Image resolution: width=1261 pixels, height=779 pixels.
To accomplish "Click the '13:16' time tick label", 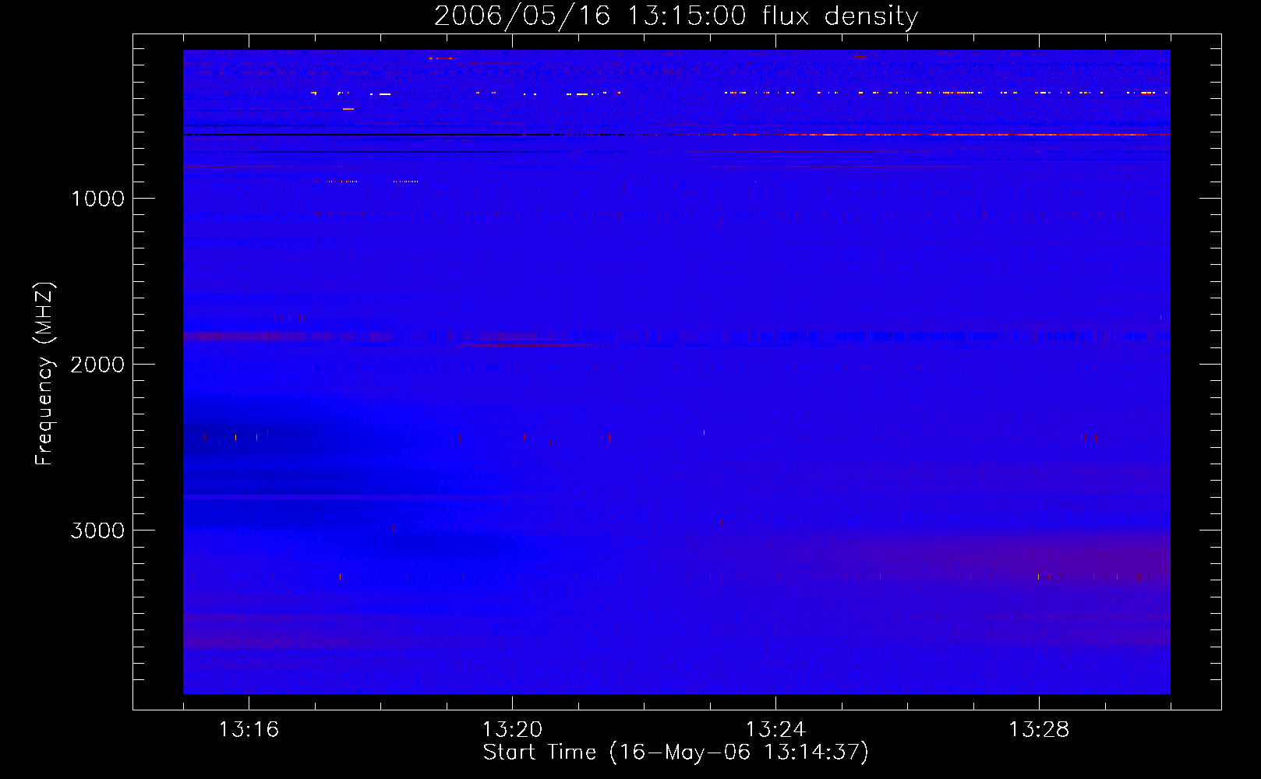I will [x=249, y=730].
